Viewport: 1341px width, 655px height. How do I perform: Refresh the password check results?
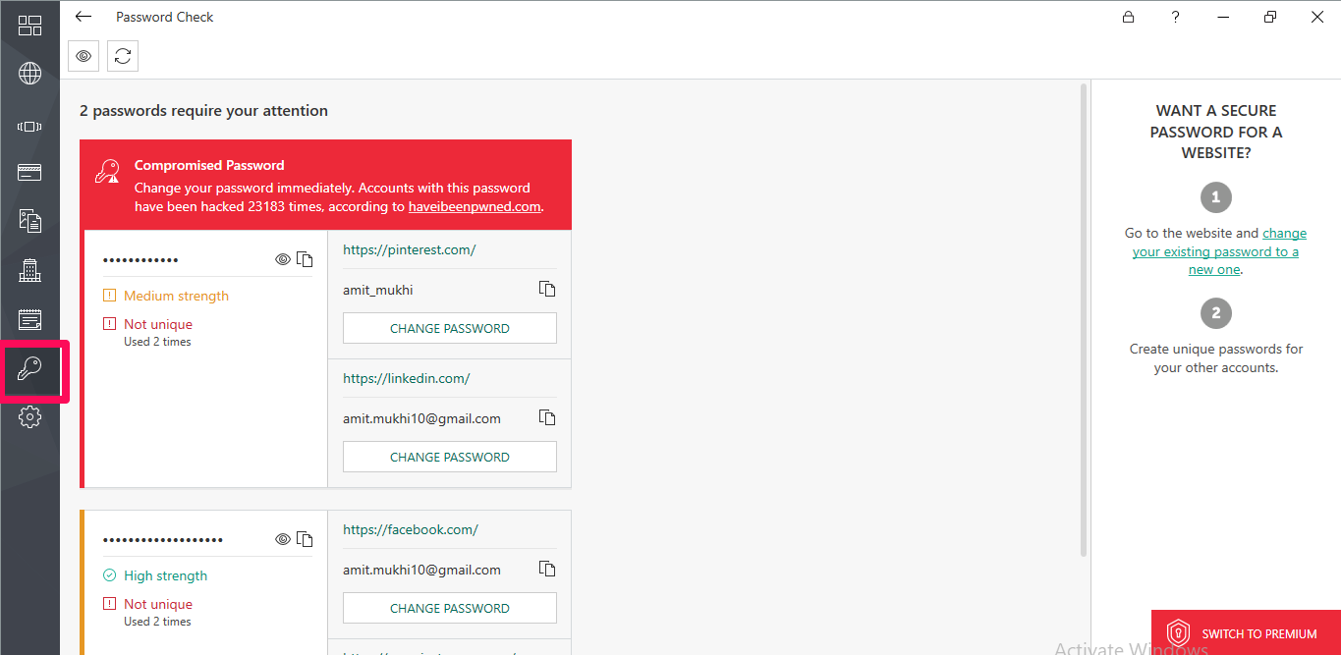123,56
